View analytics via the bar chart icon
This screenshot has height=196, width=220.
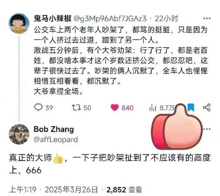click(153, 108)
